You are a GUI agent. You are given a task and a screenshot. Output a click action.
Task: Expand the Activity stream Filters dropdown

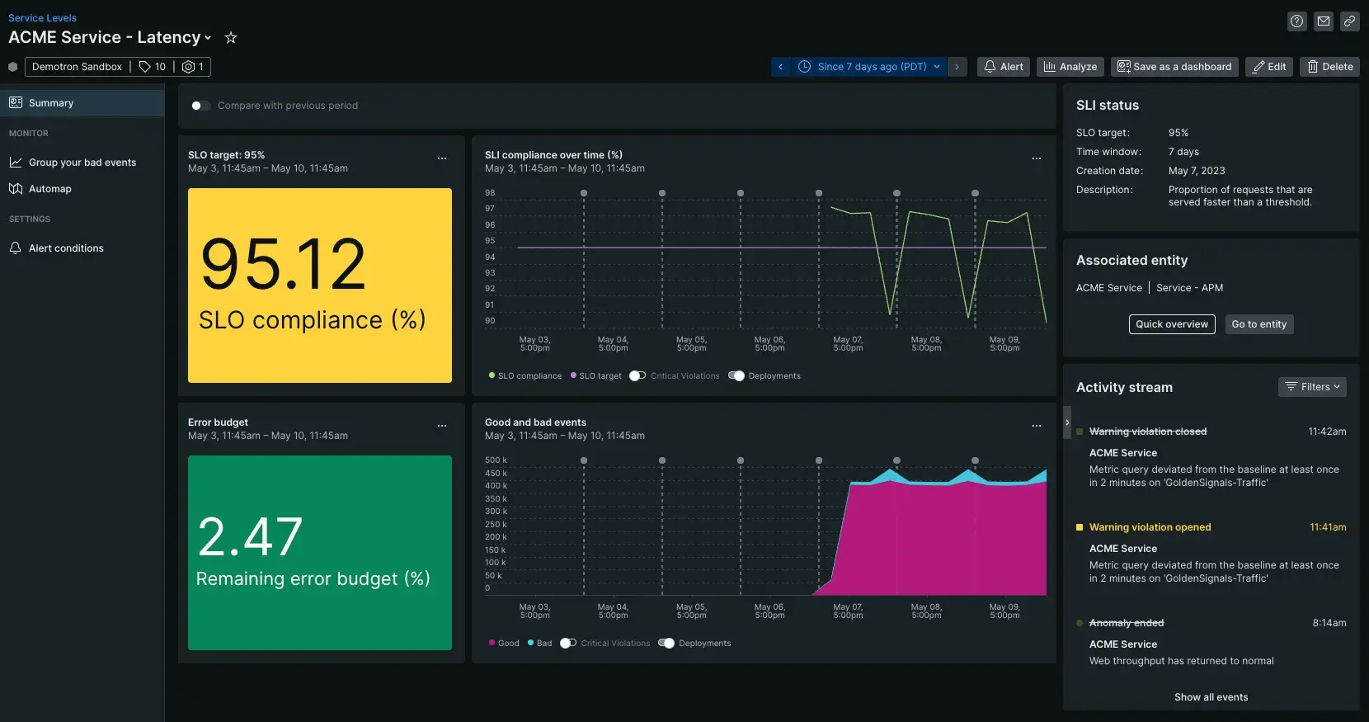[x=1311, y=387]
